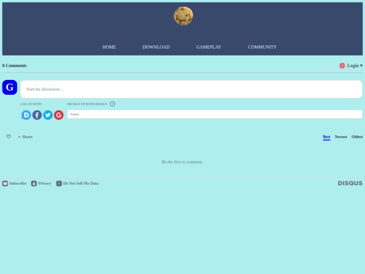The image size is (365, 274).
Task: Sort comments by Newest
Action: tap(341, 137)
